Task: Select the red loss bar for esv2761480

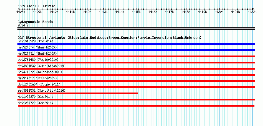Action: pos(136,63)
